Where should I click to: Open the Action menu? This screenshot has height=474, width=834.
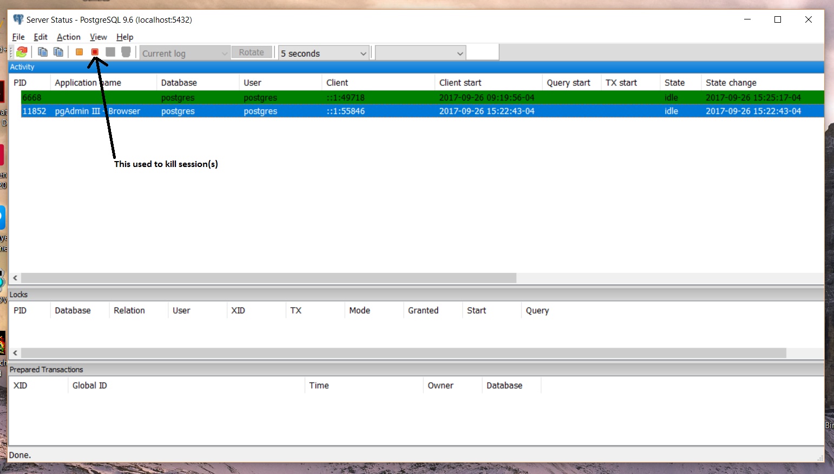(68, 37)
